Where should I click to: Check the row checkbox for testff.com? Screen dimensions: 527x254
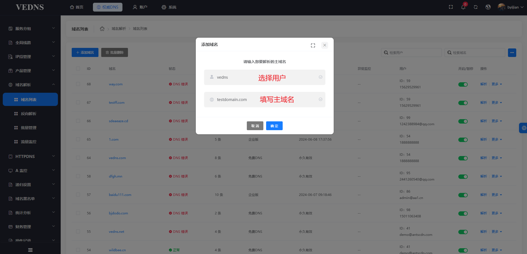(78, 102)
